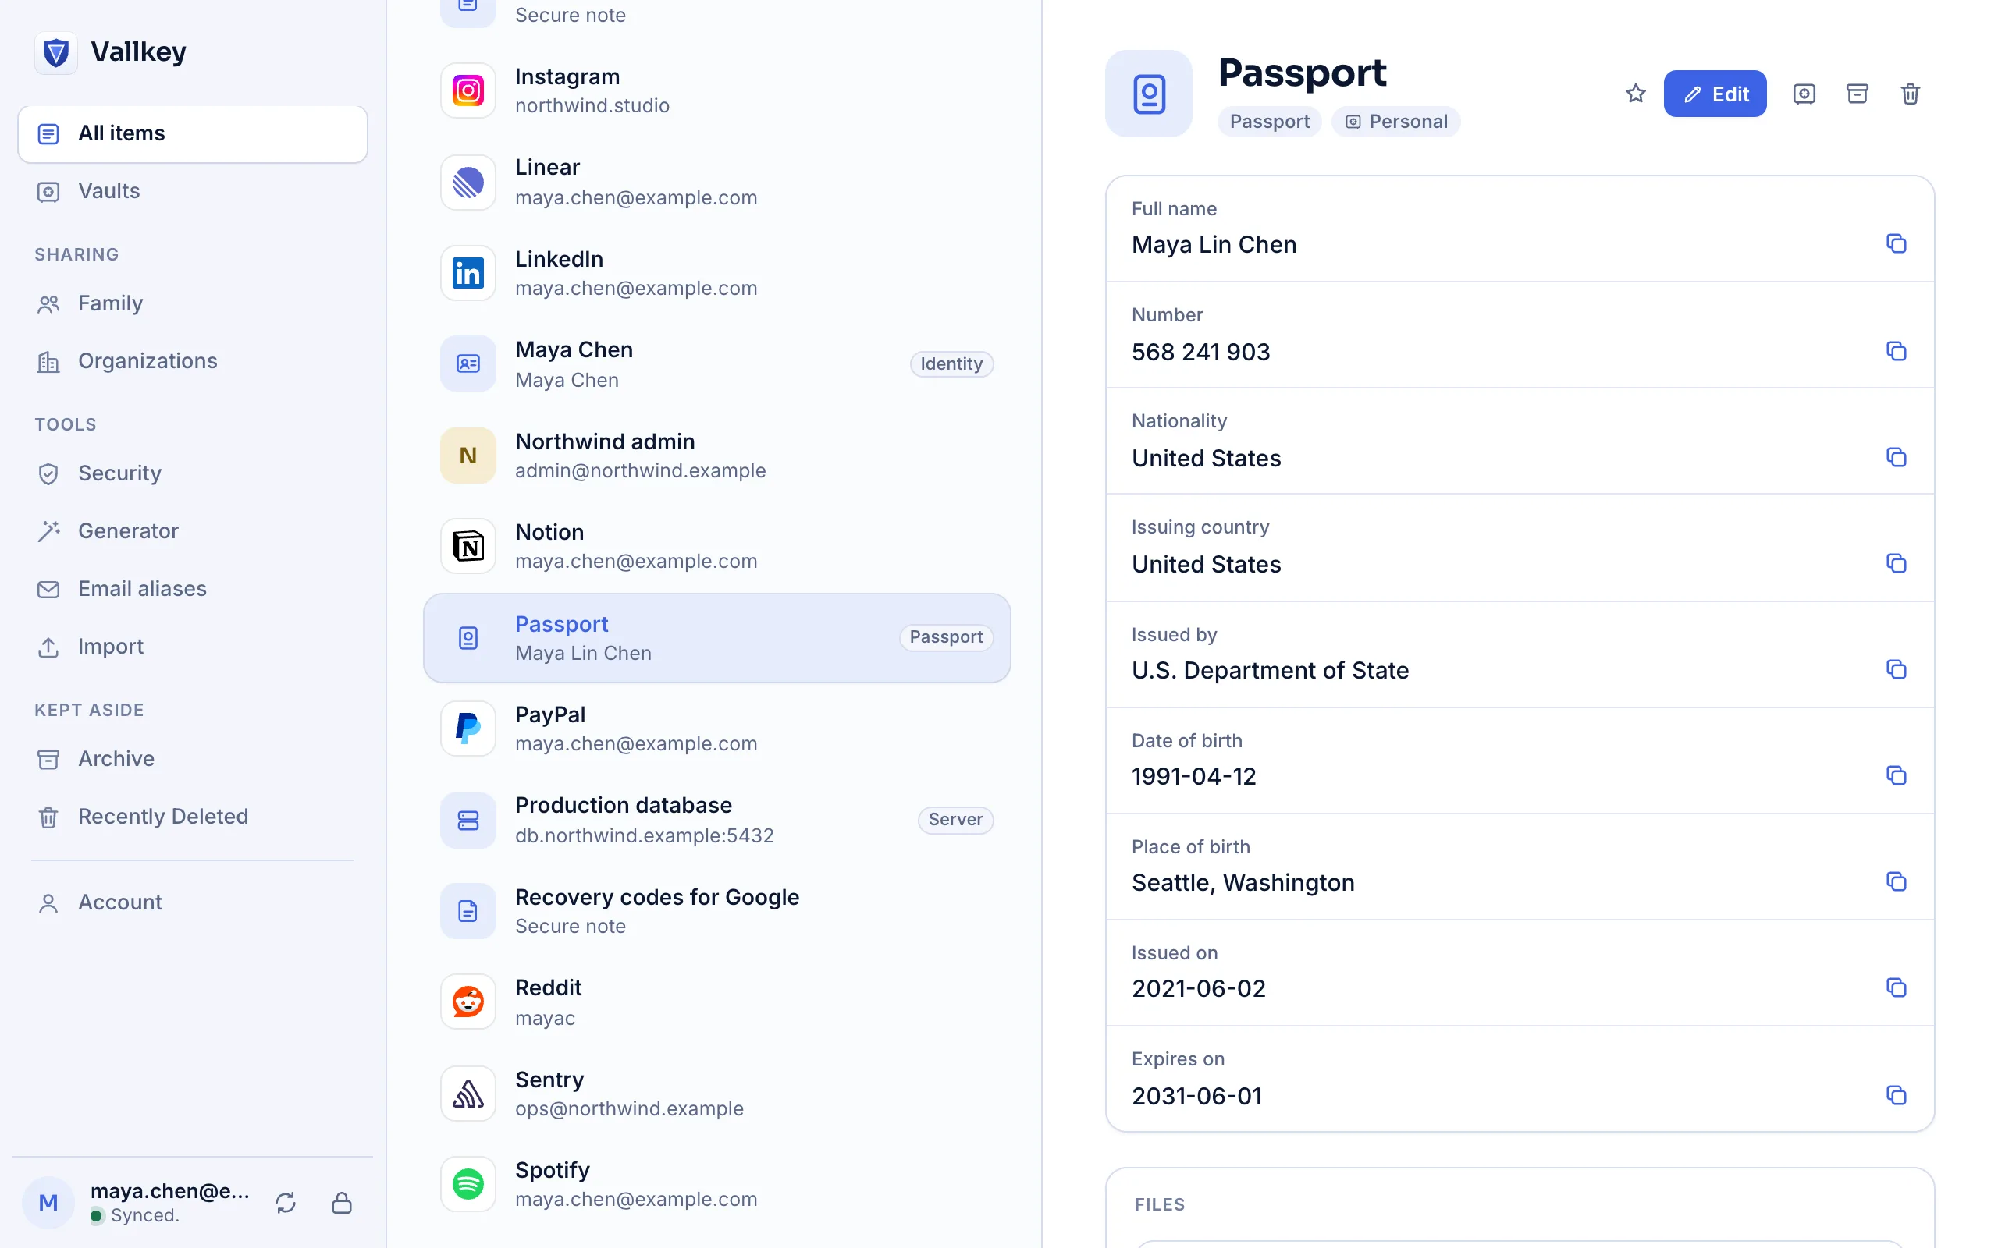Open the PayPal entry
Viewport: 1998px width, 1248px height.
[716, 729]
